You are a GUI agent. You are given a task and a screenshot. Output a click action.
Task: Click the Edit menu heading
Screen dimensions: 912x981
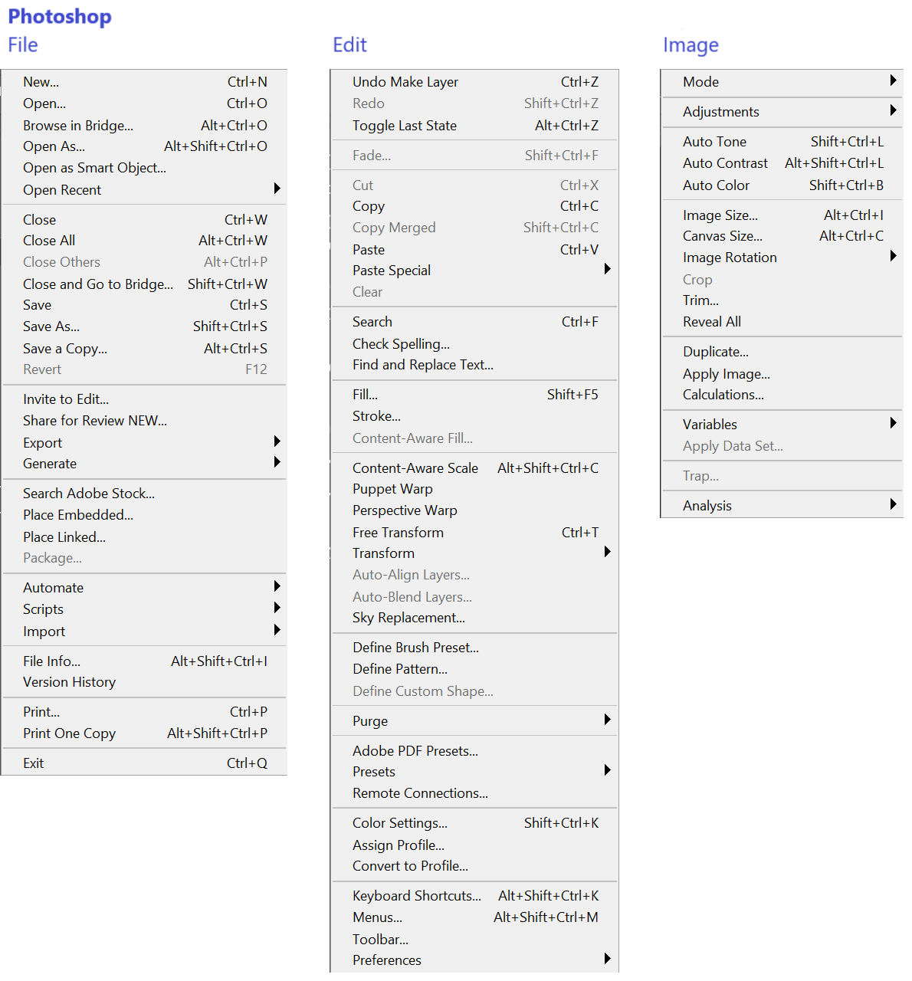pos(349,45)
